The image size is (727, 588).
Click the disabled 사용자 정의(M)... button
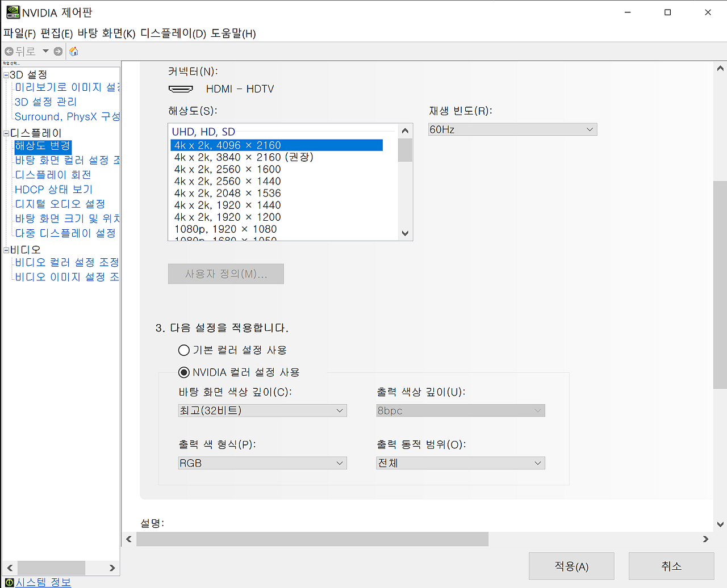tap(226, 274)
